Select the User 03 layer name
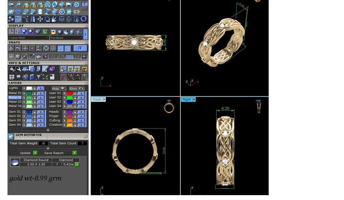This screenshot has width=344, height=200. pyautogui.click(x=55, y=102)
